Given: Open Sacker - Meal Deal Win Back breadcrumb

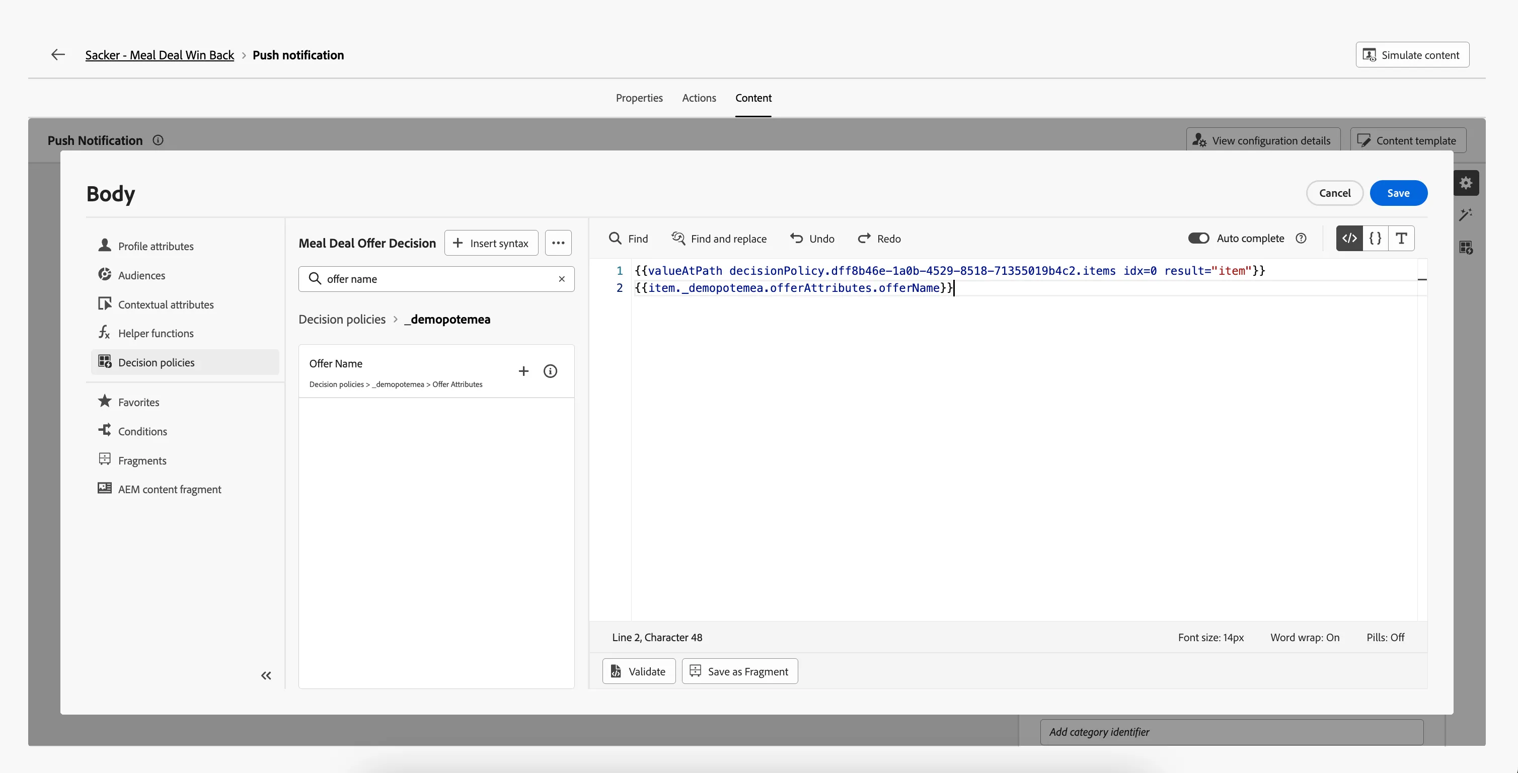Looking at the screenshot, I should [x=159, y=55].
